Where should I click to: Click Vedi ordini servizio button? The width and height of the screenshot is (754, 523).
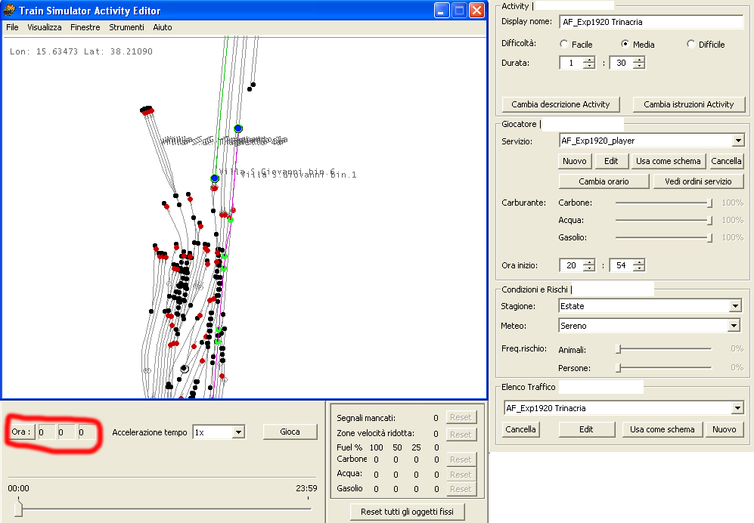697,181
